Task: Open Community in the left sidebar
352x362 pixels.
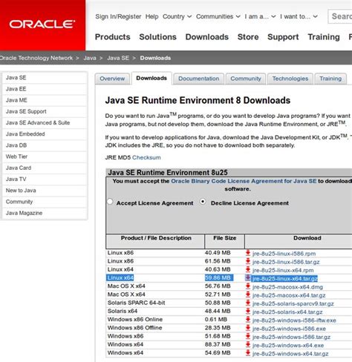Action: tap(45, 202)
